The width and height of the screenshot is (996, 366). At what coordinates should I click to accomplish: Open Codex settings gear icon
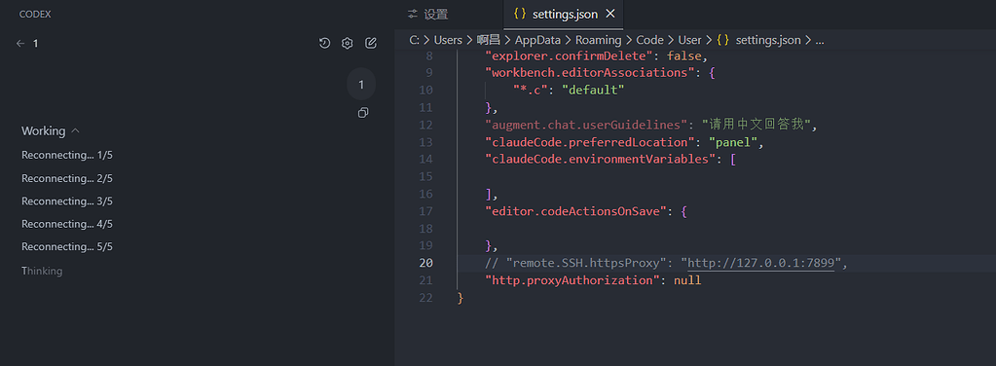[x=347, y=43]
